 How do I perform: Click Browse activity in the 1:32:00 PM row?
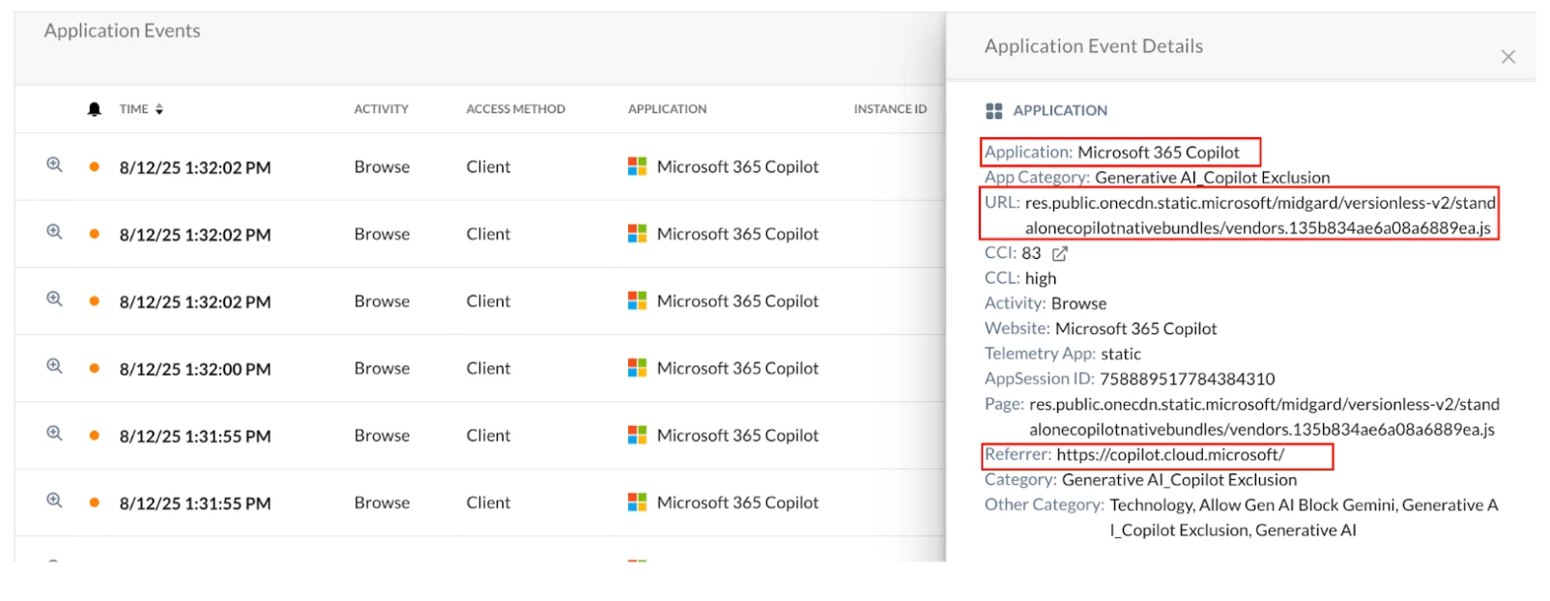click(382, 368)
